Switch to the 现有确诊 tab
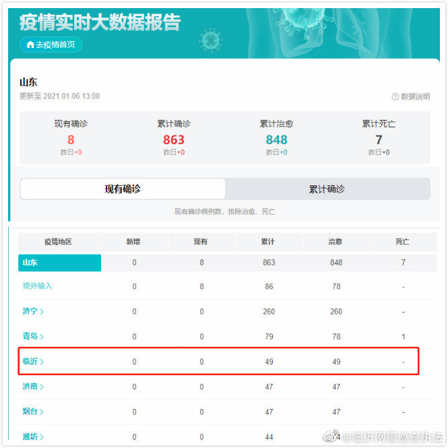The width and height of the screenshot is (448, 448). (123, 189)
